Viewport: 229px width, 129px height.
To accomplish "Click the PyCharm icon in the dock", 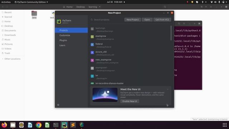I will click(64, 125).
